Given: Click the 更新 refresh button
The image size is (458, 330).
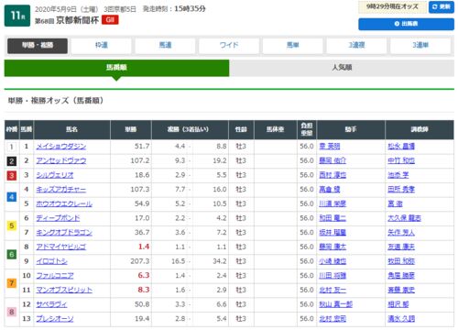Looking at the screenshot, I should point(442,7).
